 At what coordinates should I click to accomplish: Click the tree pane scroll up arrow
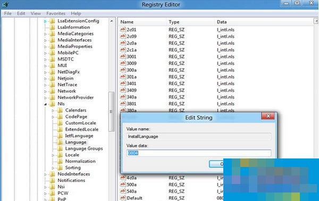112,21
